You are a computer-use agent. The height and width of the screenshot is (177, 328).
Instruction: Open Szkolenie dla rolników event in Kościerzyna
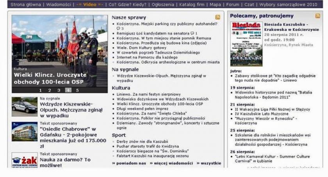pyautogui.click(x=273, y=140)
